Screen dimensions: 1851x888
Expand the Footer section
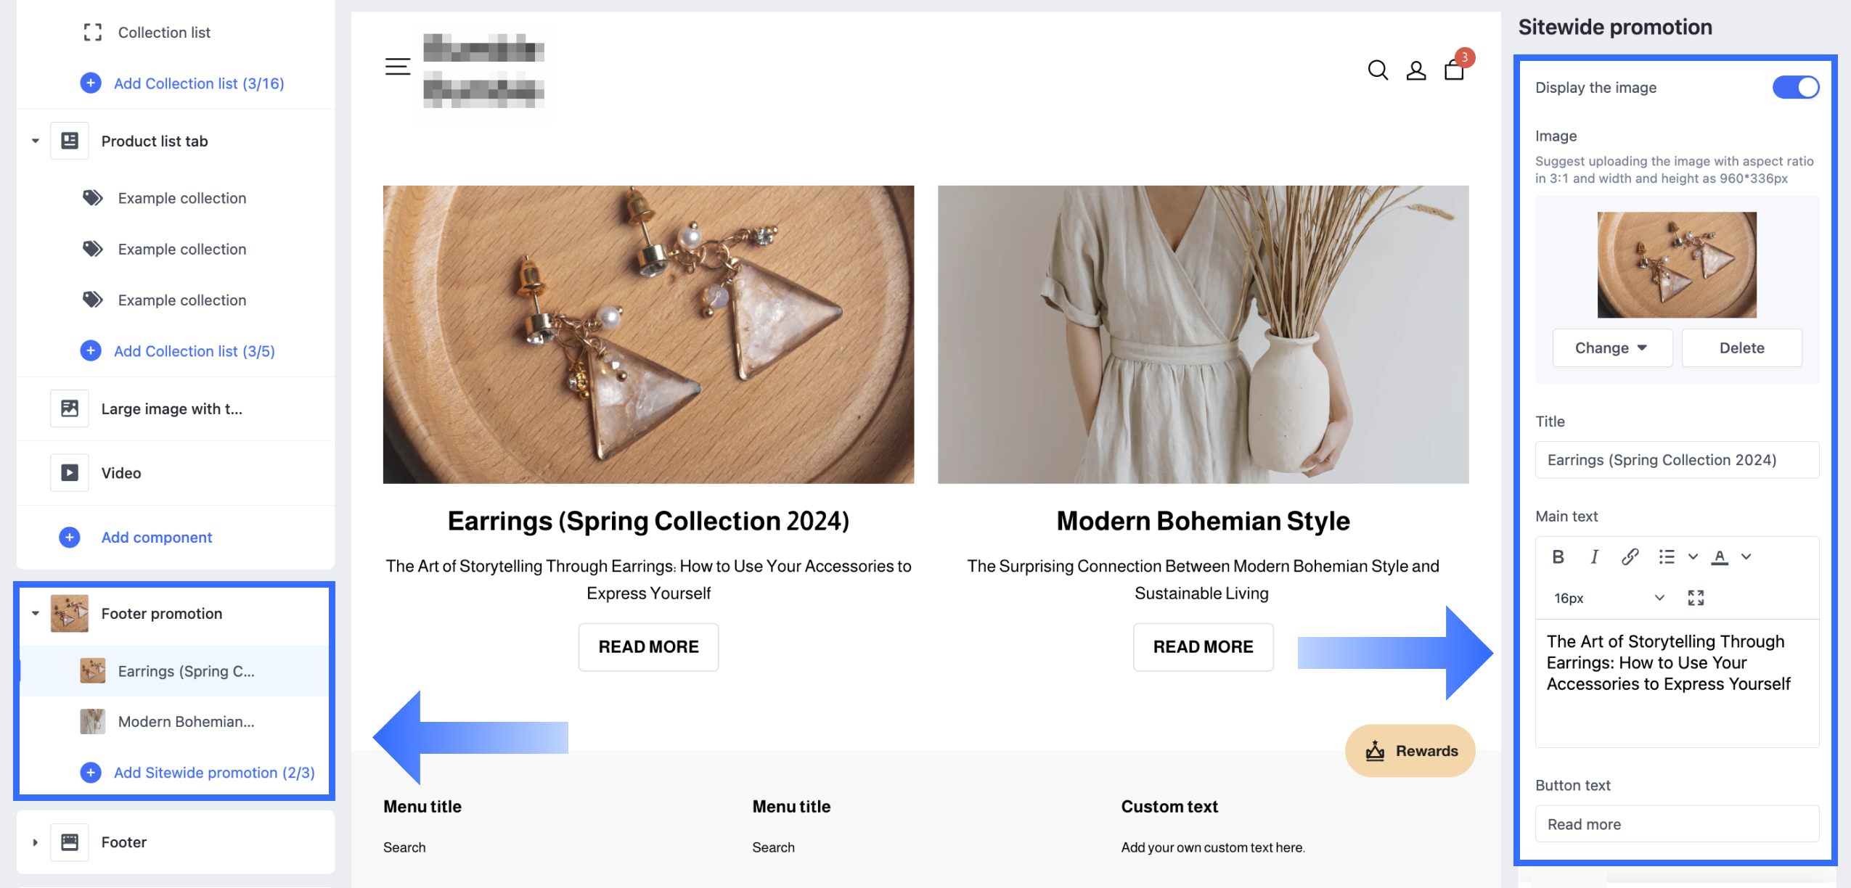click(x=36, y=842)
